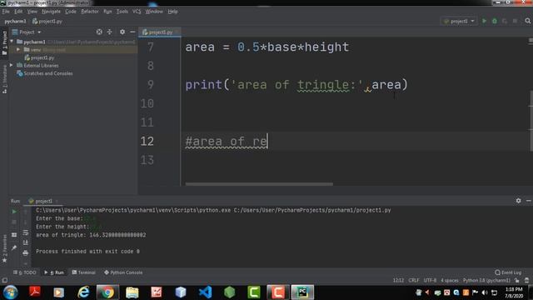Screen dimensions: 533x300
Task: Click the pin tab icon in Run panel
Action: tap(14, 247)
